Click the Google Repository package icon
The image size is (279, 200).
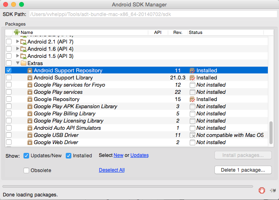[30, 99]
